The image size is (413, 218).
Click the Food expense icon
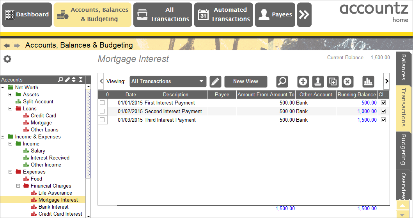click(x=26, y=179)
